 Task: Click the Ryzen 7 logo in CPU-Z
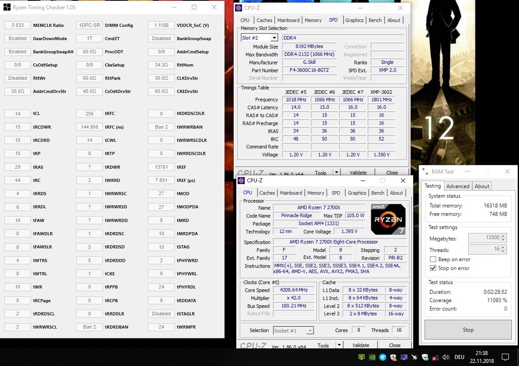[388, 219]
